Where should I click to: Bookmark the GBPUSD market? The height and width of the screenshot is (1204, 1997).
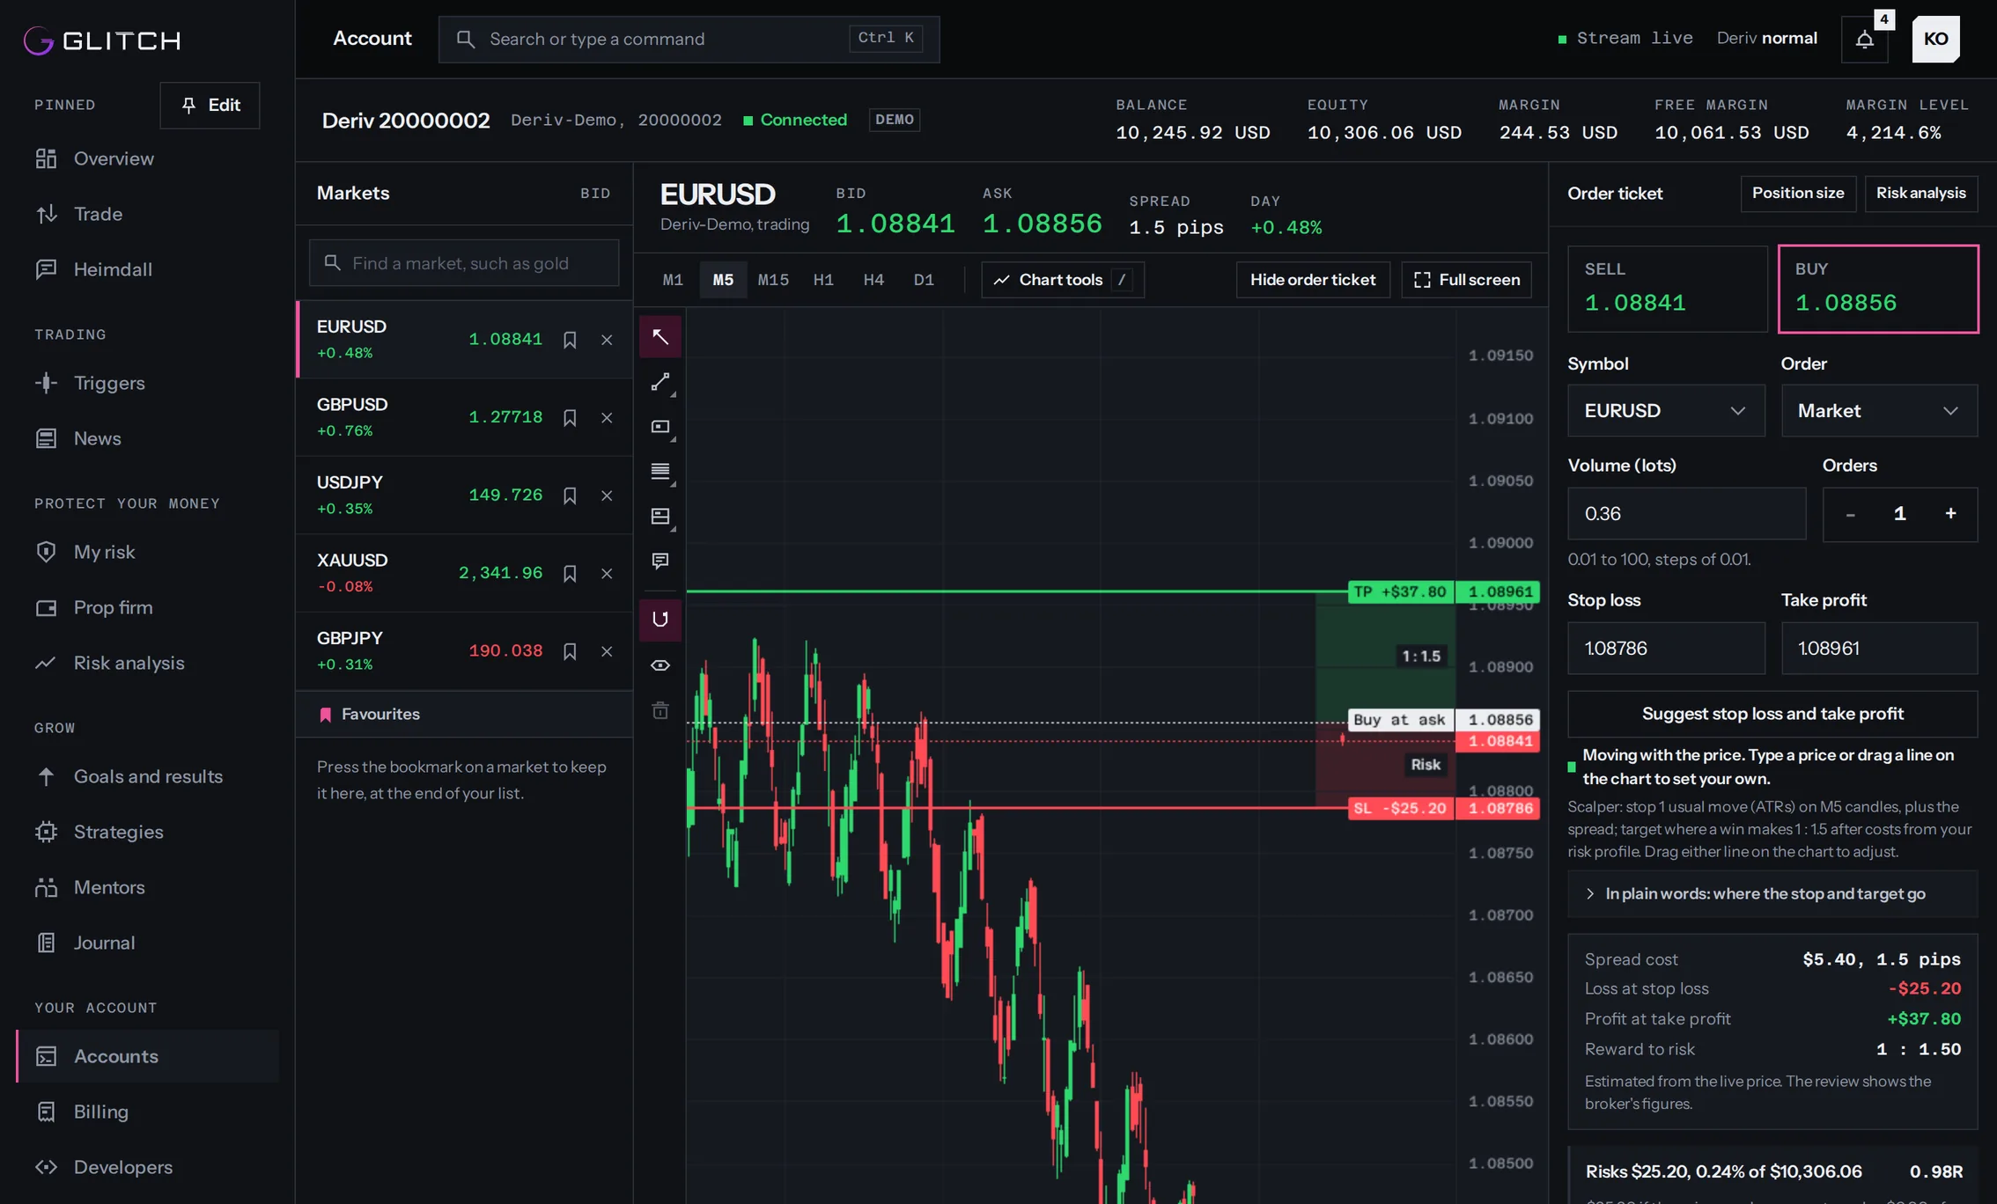[570, 417]
